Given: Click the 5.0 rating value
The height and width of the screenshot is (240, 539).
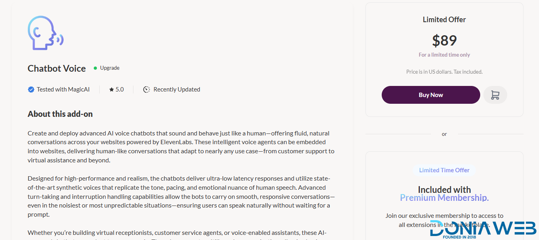Looking at the screenshot, I should [120, 90].
